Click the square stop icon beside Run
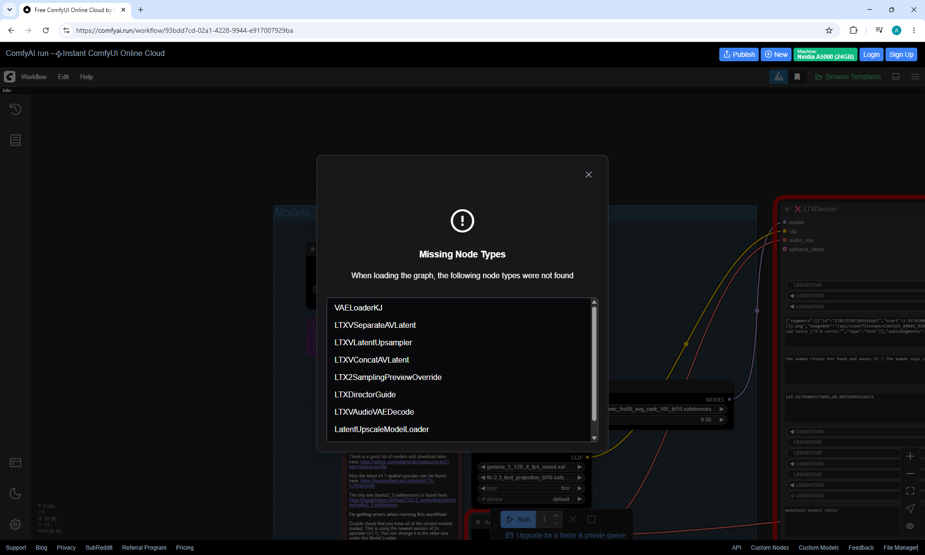This screenshot has width=925, height=555. 592,519
